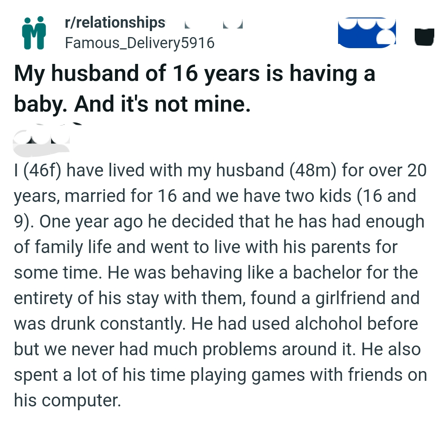Click the blue banner element as a button

pyautogui.click(x=367, y=34)
